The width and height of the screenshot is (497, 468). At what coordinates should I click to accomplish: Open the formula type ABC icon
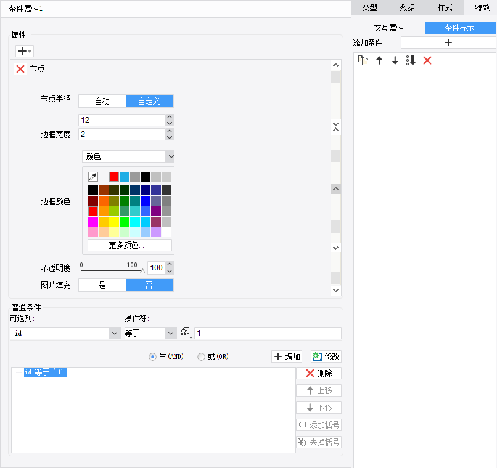tap(186, 333)
